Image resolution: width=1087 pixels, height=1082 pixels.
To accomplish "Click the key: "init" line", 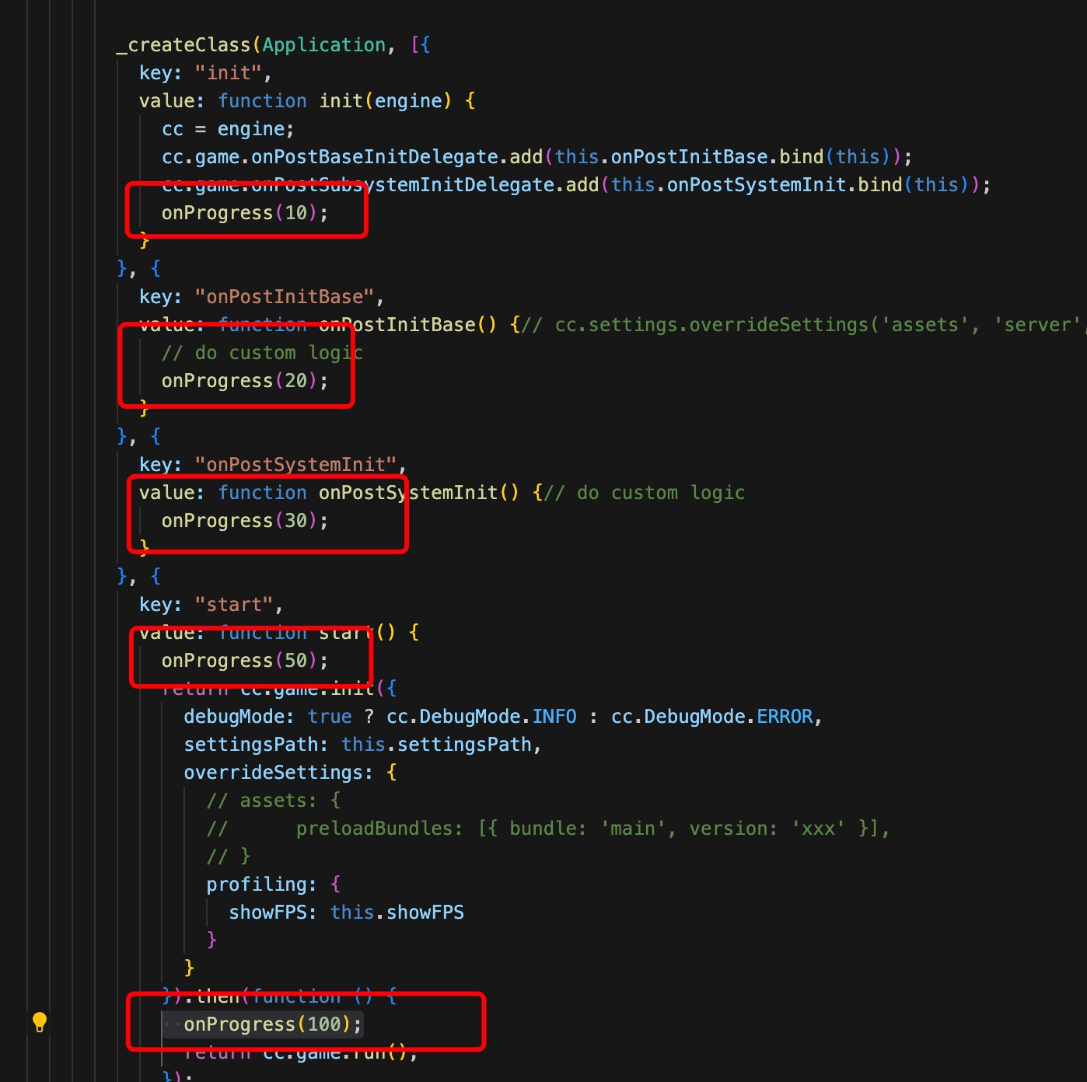I will 205,73.
